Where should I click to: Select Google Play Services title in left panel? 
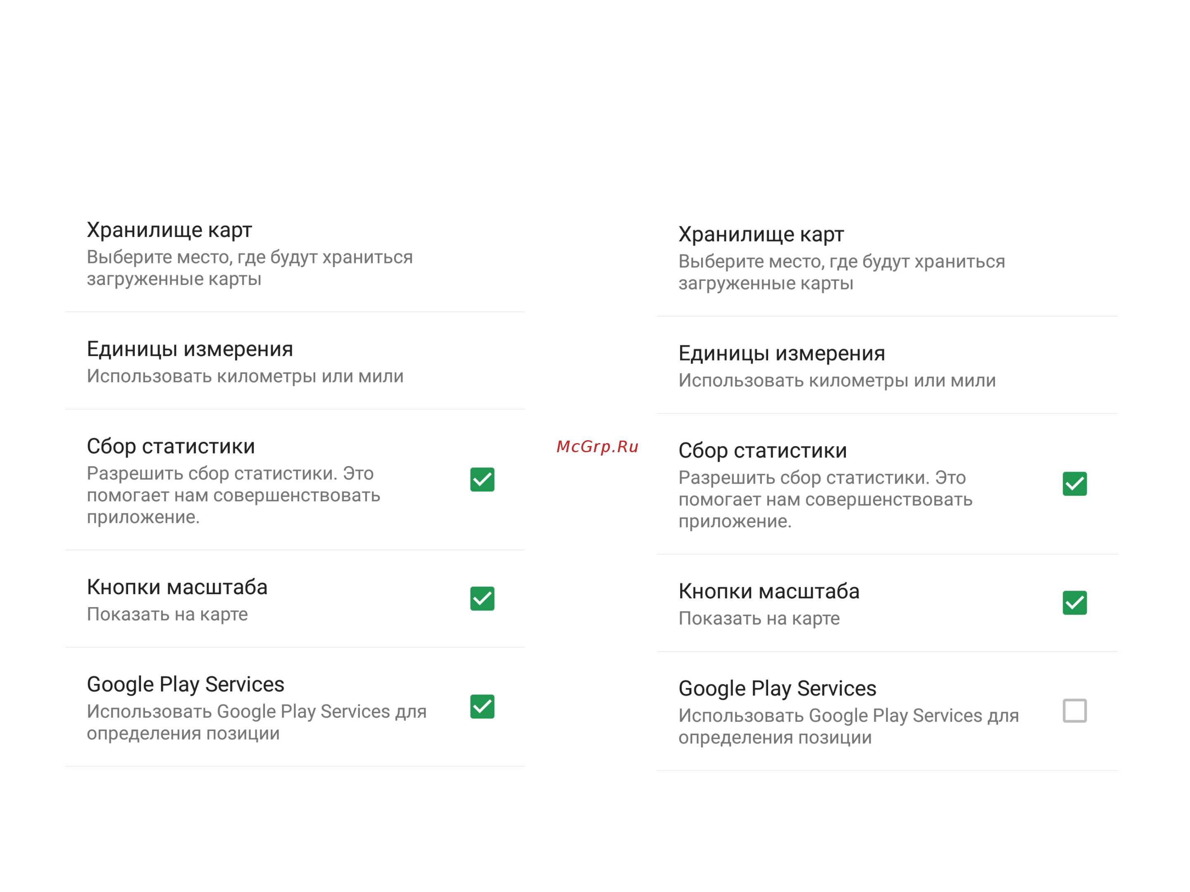[185, 684]
